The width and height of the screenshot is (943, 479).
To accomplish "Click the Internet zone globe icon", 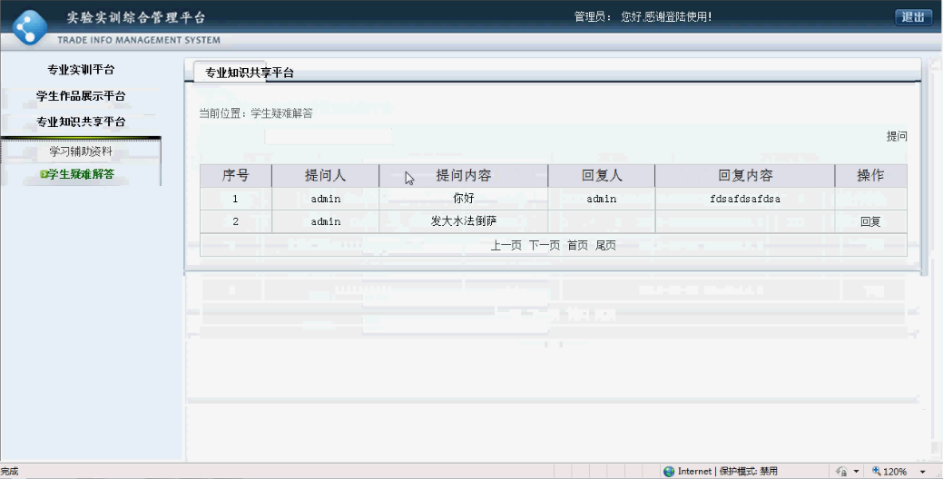I will (668, 471).
